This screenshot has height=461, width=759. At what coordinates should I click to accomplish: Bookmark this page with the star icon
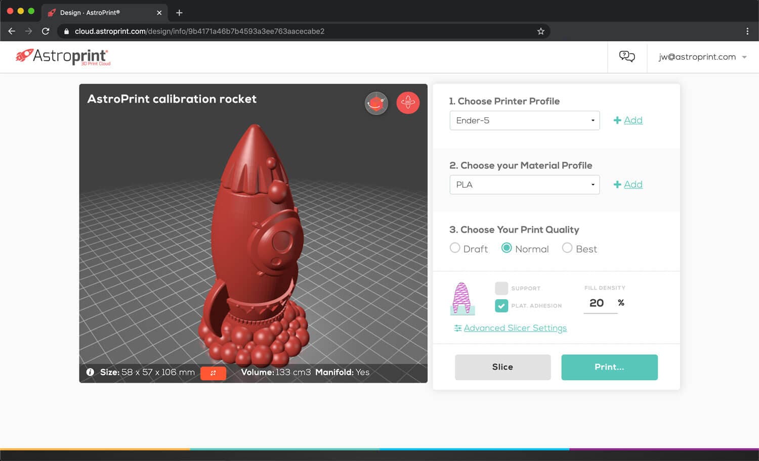point(540,31)
